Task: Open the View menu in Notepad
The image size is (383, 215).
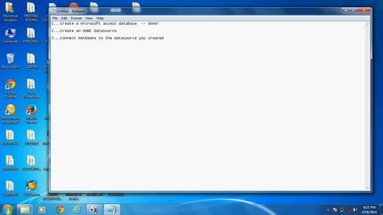Action: pos(89,19)
